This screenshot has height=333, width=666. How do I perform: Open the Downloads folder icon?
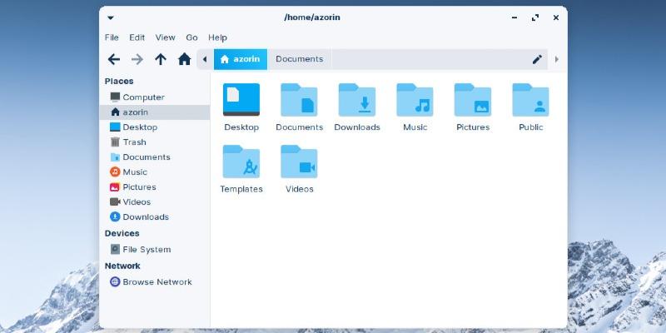356,100
